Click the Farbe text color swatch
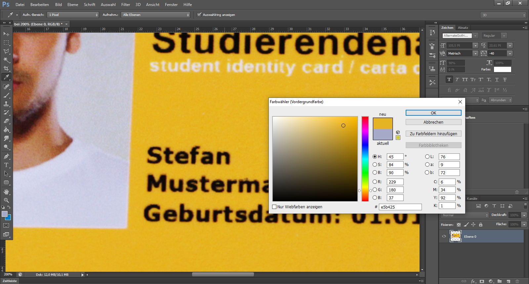The height and width of the screenshot is (284, 529). click(x=502, y=69)
